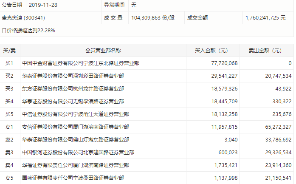Select the 买4 row label
This screenshot has width=296, height=184.
click(x=9, y=102)
